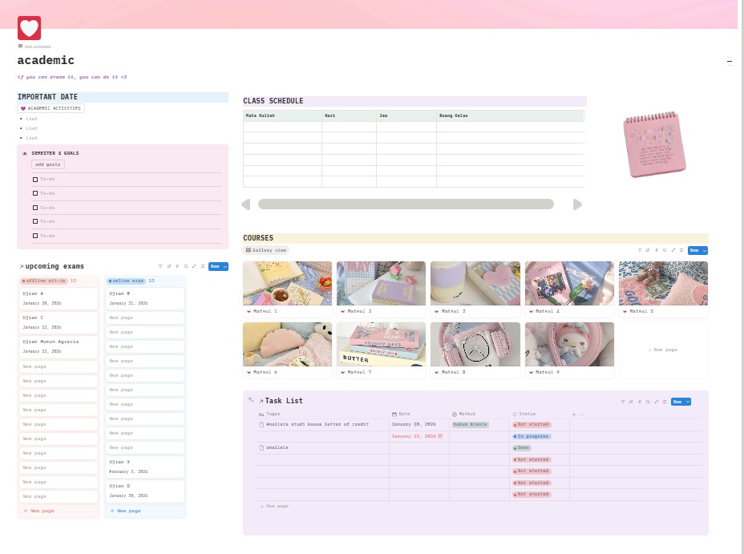Click the 'Status' column header

click(524, 414)
